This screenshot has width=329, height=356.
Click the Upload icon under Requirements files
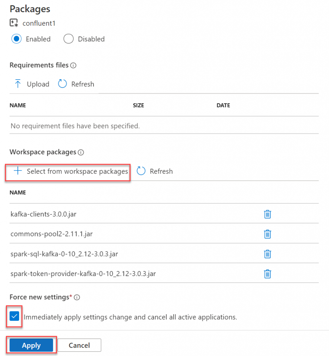pyautogui.click(x=18, y=84)
